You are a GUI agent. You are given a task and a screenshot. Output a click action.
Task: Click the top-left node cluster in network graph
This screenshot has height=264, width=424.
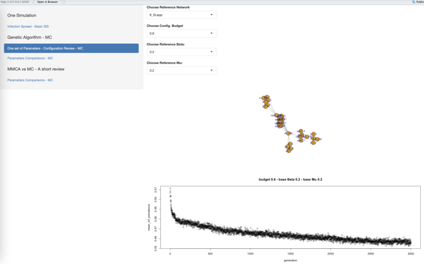click(x=266, y=100)
